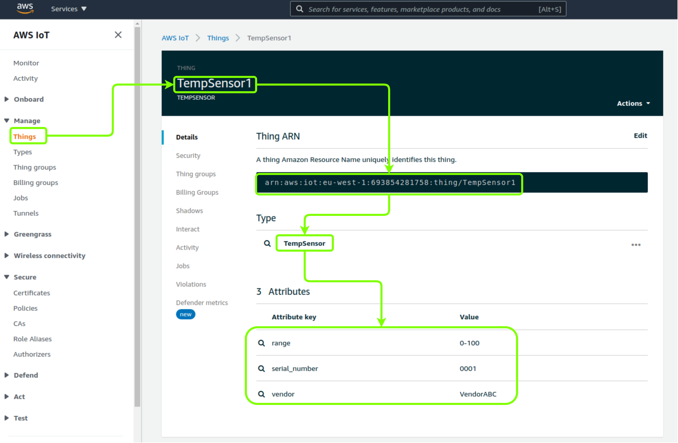Select Thing groups in the sidebar
Viewport: 678px width, 443px height.
pyautogui.click(x=35, y=167)
